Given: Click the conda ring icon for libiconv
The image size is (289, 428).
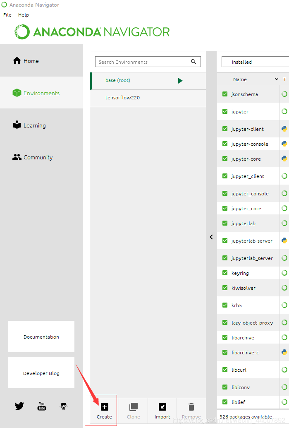Looking at the screenshot, I should coord(284,387).
